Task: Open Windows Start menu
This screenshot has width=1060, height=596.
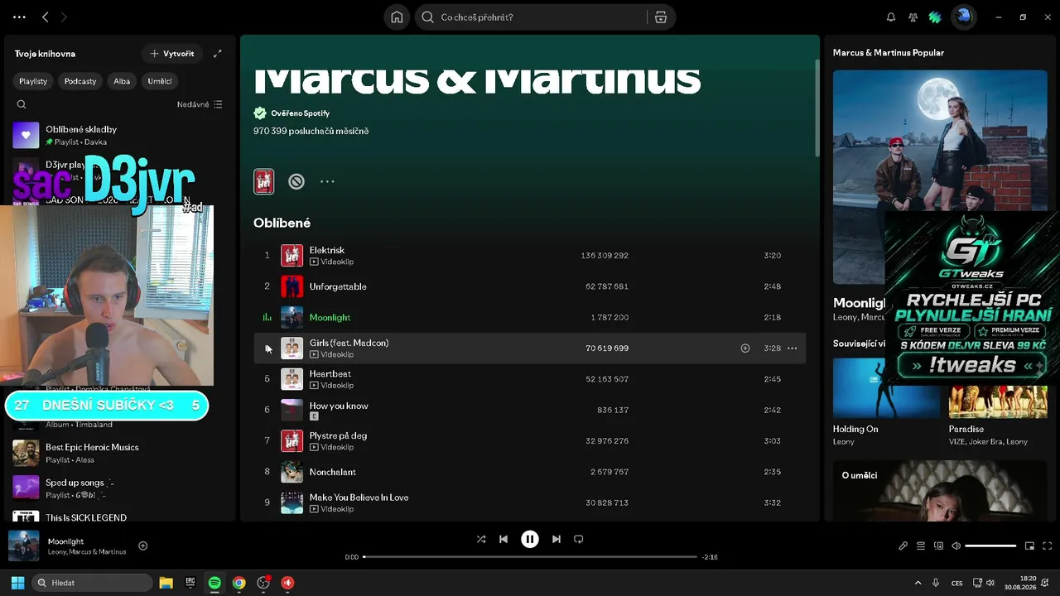Action: point(17,583)
